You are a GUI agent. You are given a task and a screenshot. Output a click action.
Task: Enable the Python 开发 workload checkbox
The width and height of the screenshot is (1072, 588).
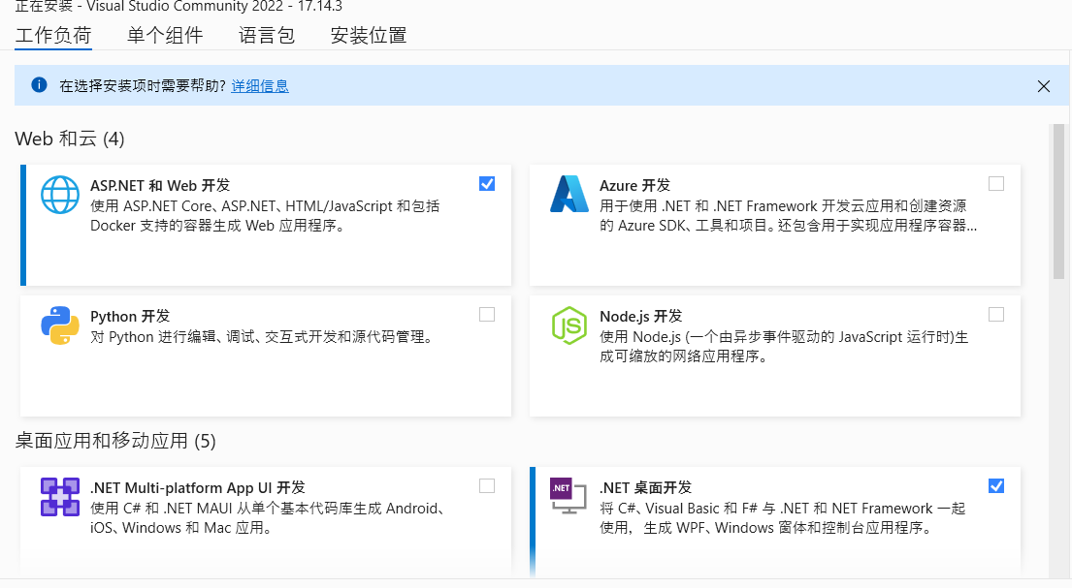point(487,314)
